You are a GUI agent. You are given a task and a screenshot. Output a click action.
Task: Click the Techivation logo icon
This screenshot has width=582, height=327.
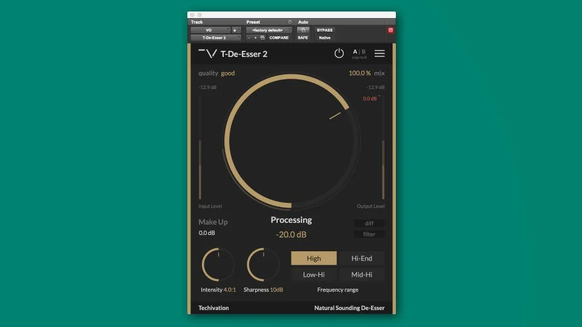click(208, 54)
